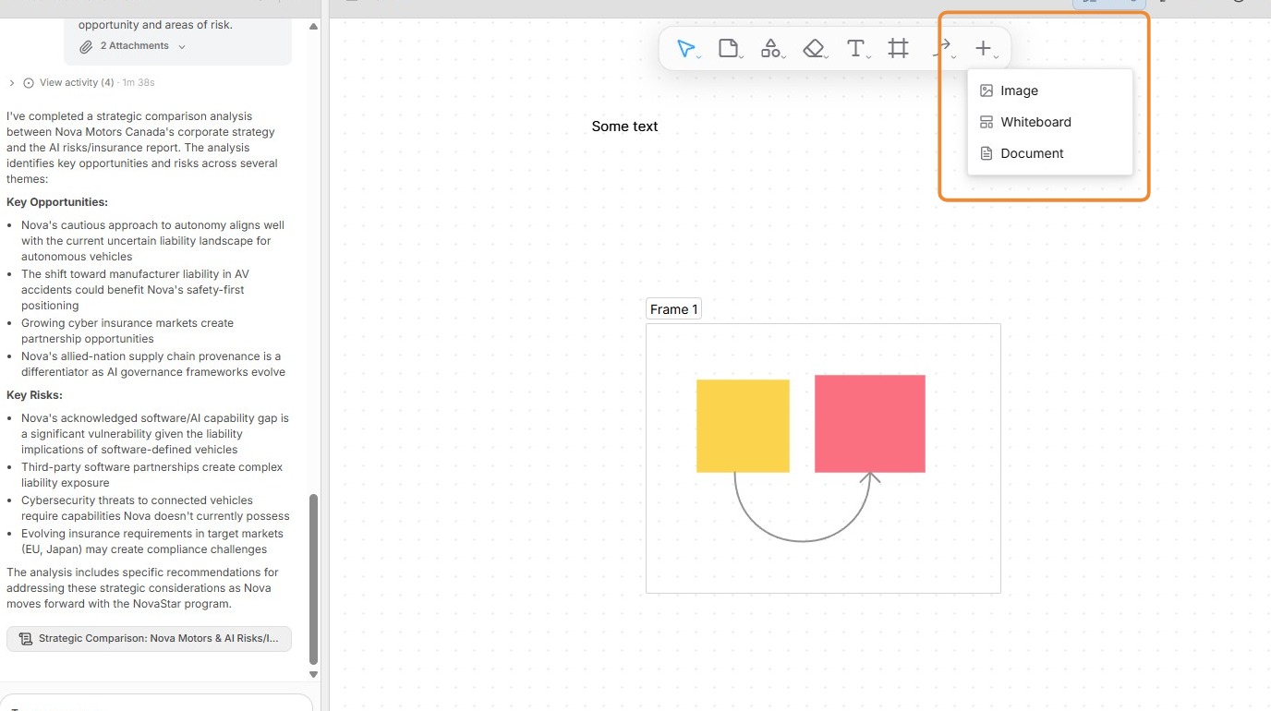Click the Key Opportunities heading
Screen dimensions: 1271x711
[x=57, y=202]
